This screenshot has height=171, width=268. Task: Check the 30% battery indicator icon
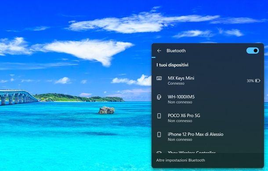point(257,80)
